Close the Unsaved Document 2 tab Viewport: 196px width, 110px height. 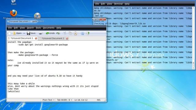tap(67, 38)
